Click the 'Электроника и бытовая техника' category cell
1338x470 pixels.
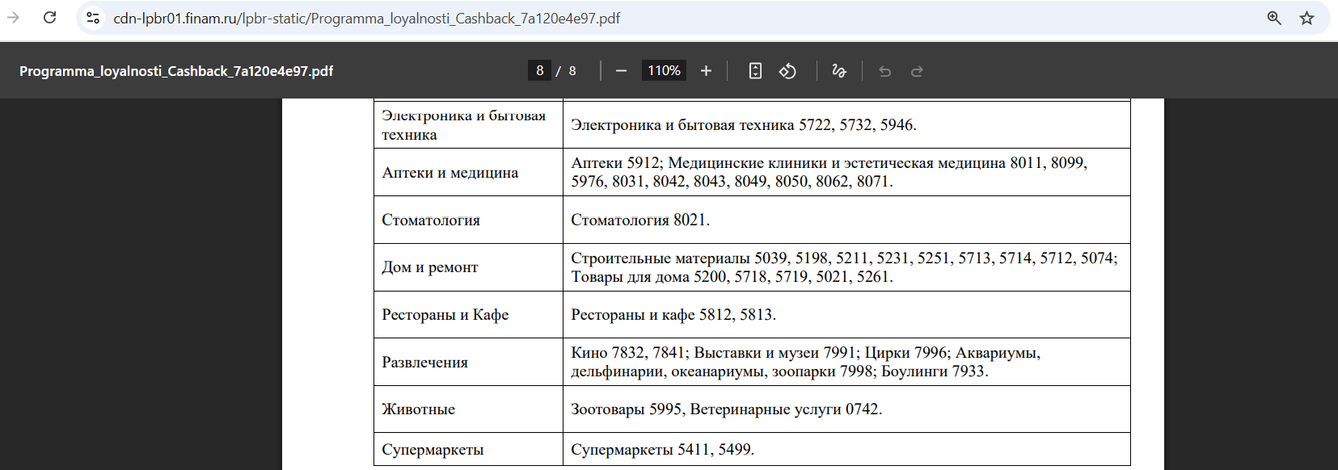click(468, 124)
